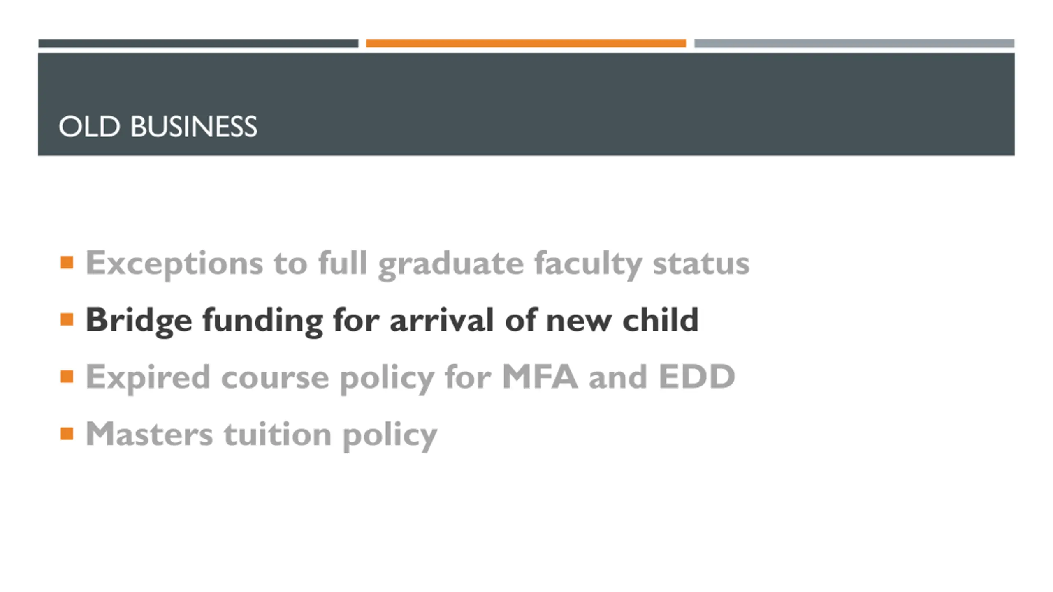The image size is (1053, 592).
Task: Select the Bridge funding for arrival line
Action: pyautogui.click(x=392, y=321)
